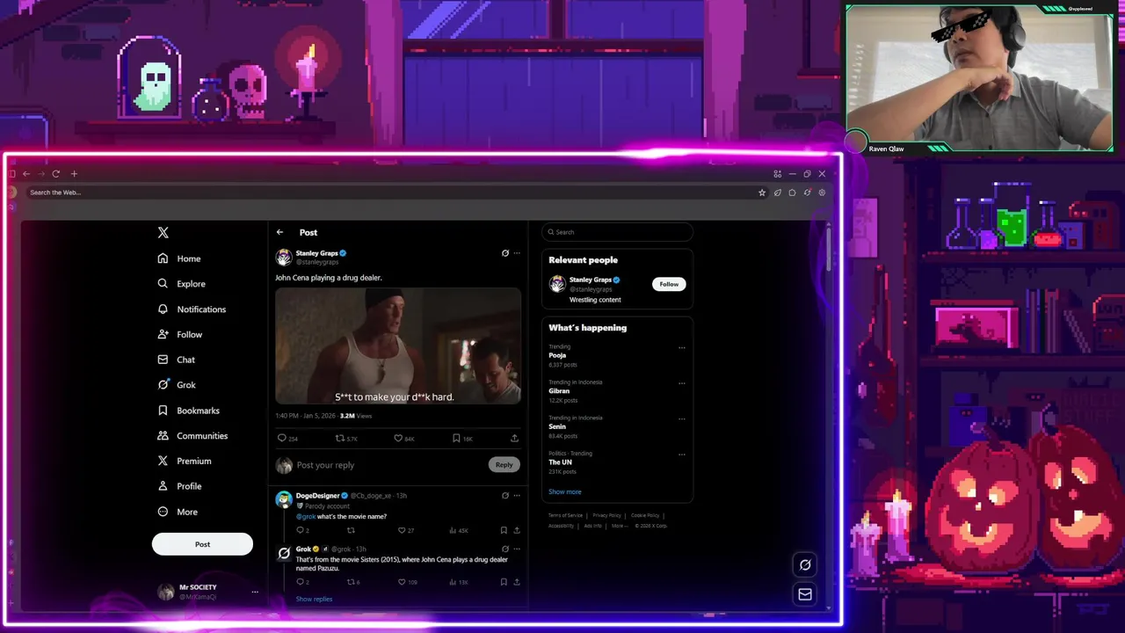Open Grok from the sidebar menu

pos(177,385)
